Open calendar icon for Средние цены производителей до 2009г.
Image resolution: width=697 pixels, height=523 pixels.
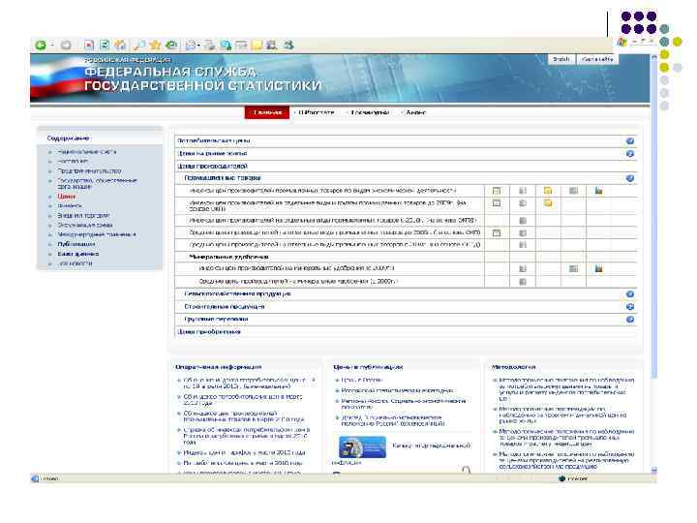coord(497,233)
